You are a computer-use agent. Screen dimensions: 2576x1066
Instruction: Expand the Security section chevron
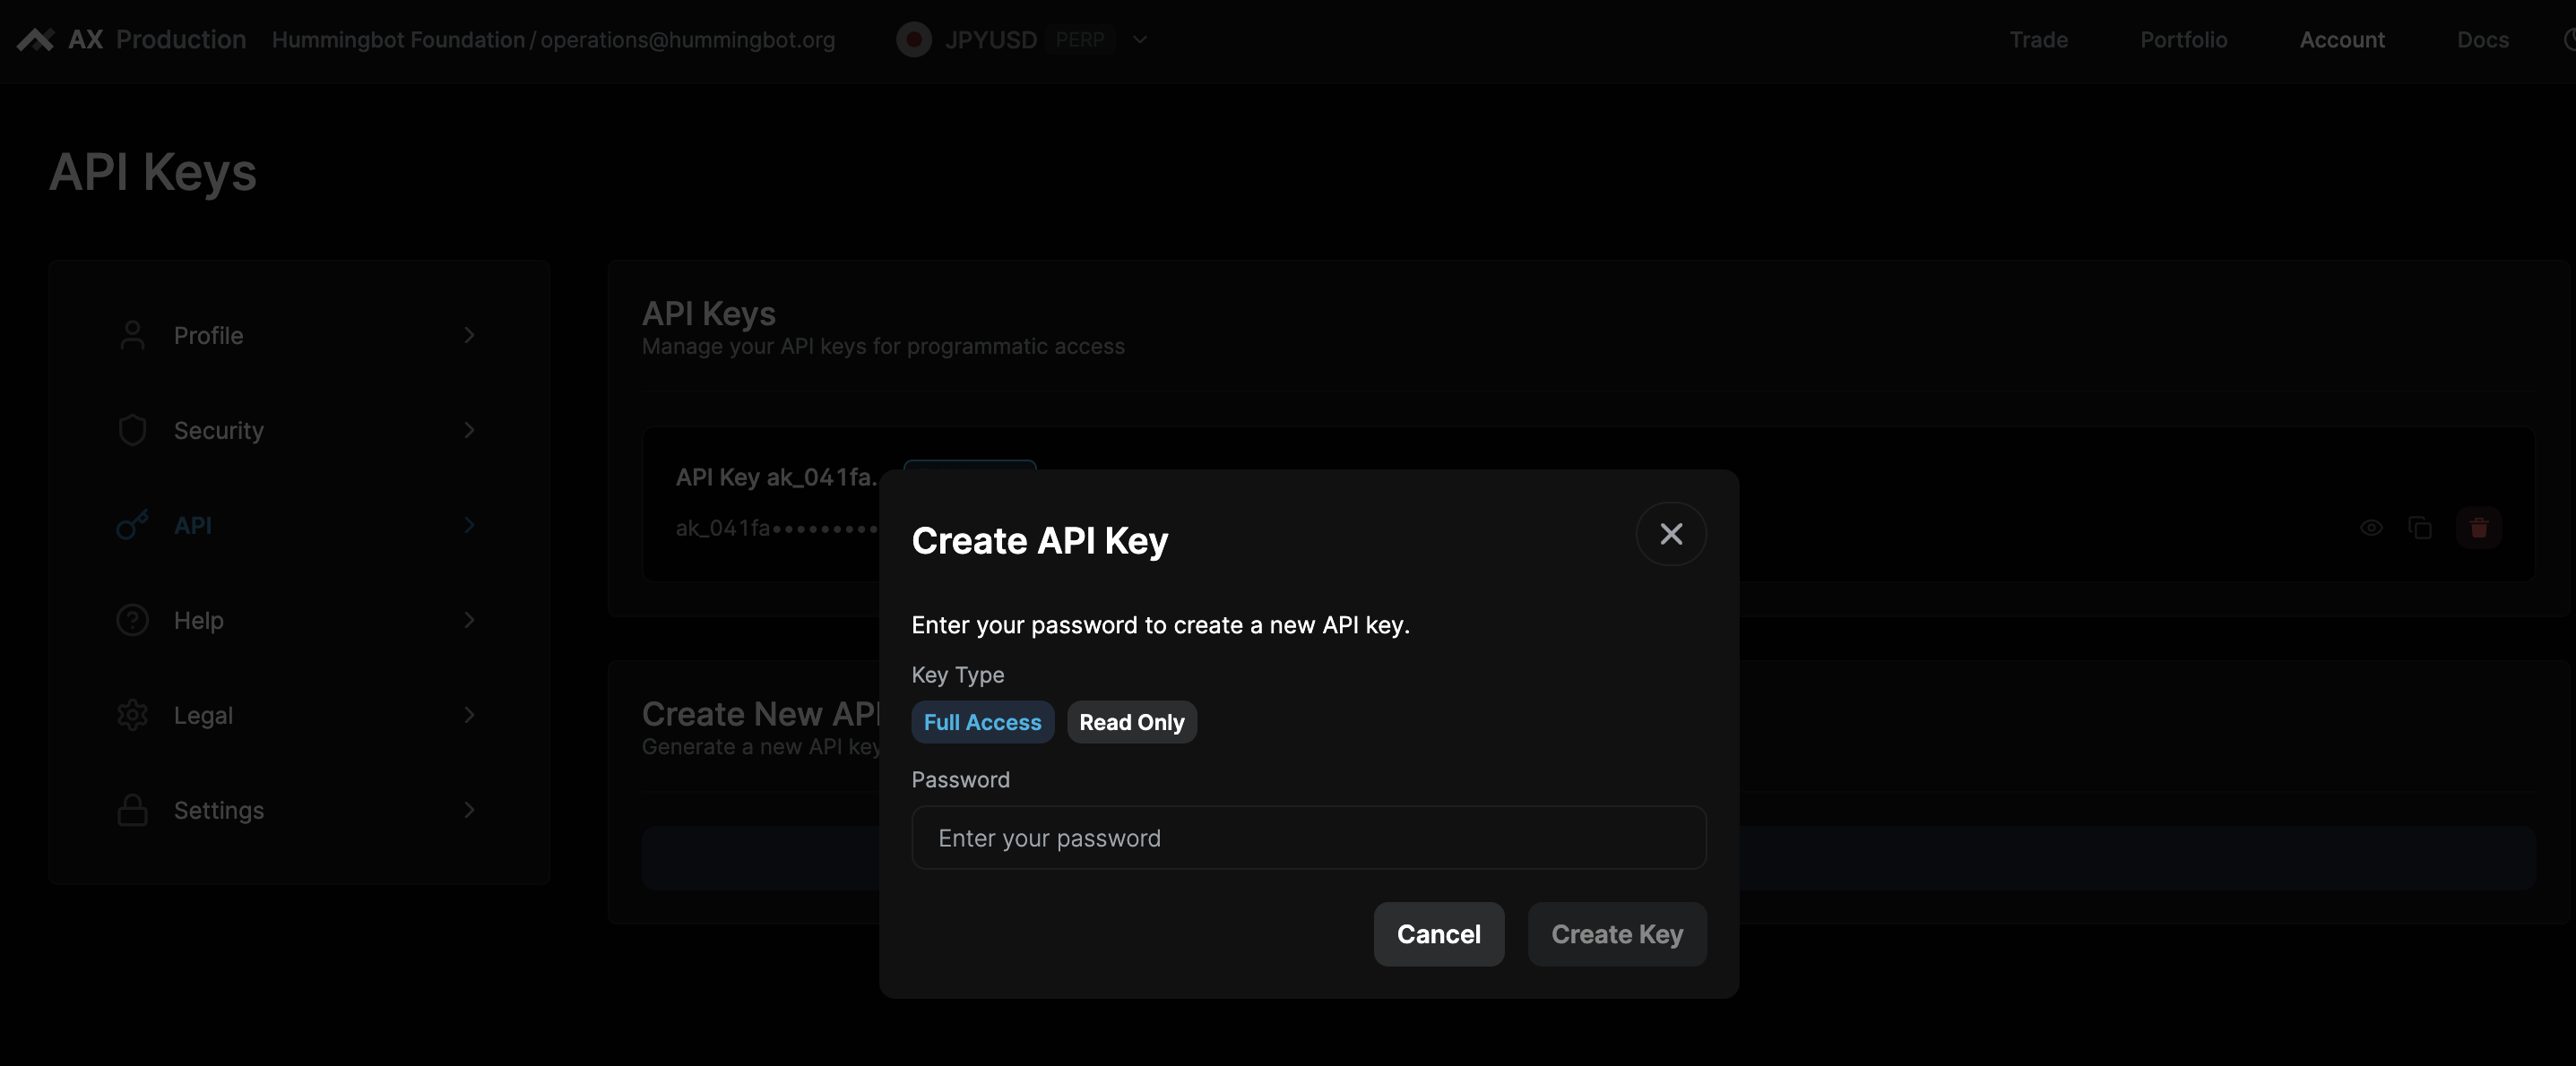pyautogui.click(x=469, y=431)
